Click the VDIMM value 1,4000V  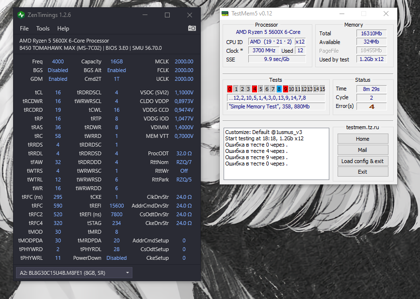184,127
